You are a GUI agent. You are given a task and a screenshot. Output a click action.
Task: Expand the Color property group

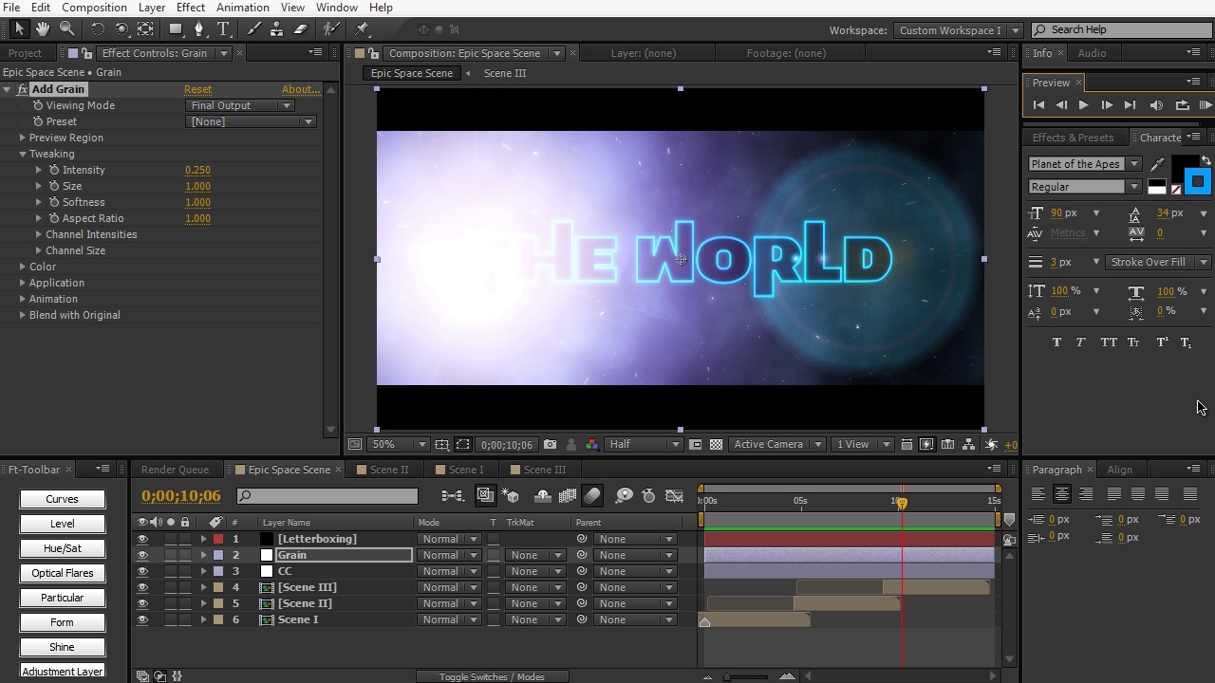pyautogui.click(x=23, y=267)
